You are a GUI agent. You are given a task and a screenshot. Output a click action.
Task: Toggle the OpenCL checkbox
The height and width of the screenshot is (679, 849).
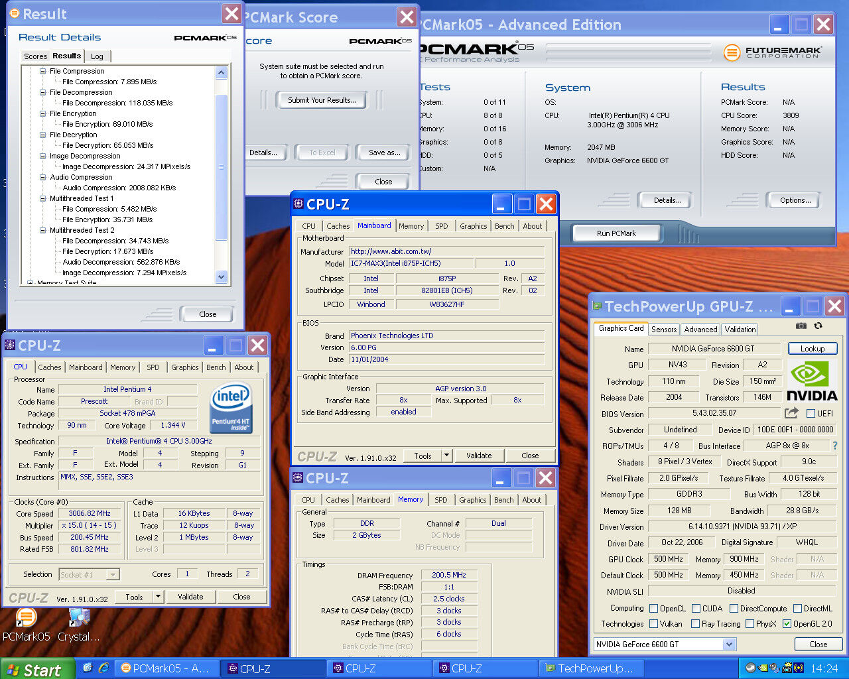click(654, 608)
